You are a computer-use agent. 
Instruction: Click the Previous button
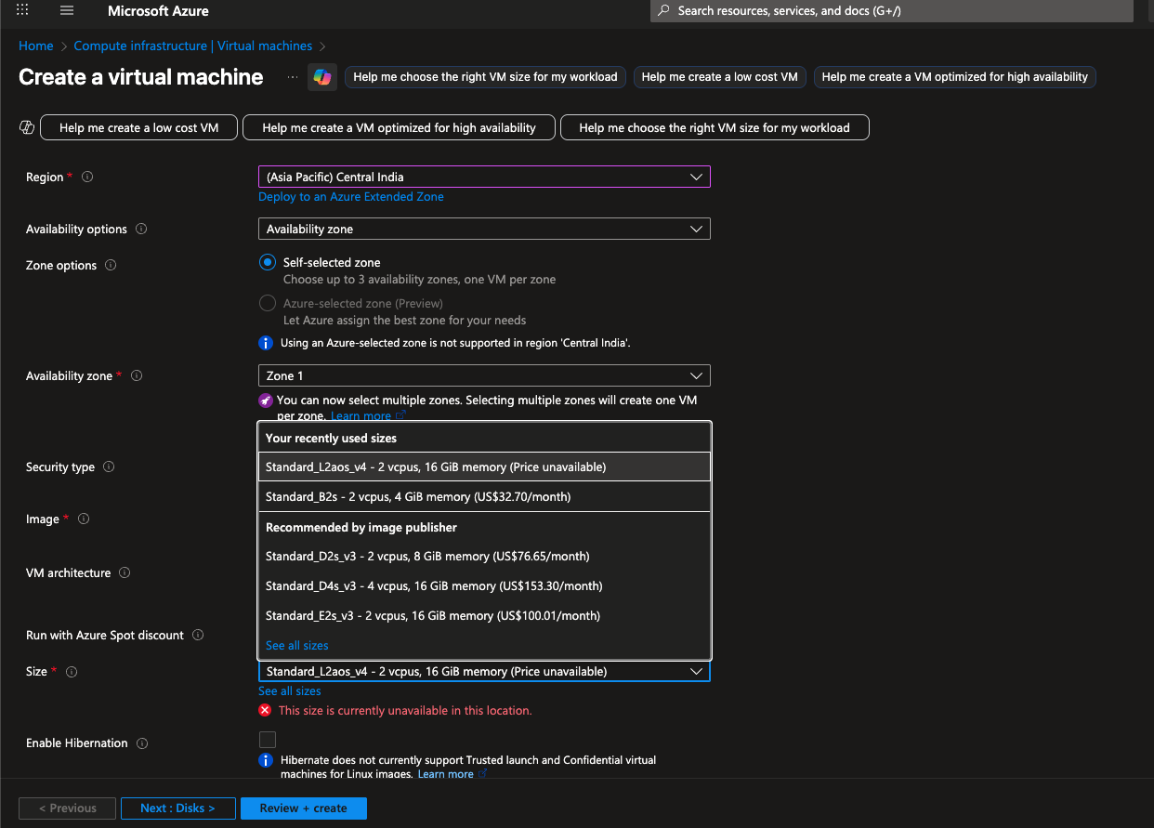pyautogui.click(x=67, y=808)
